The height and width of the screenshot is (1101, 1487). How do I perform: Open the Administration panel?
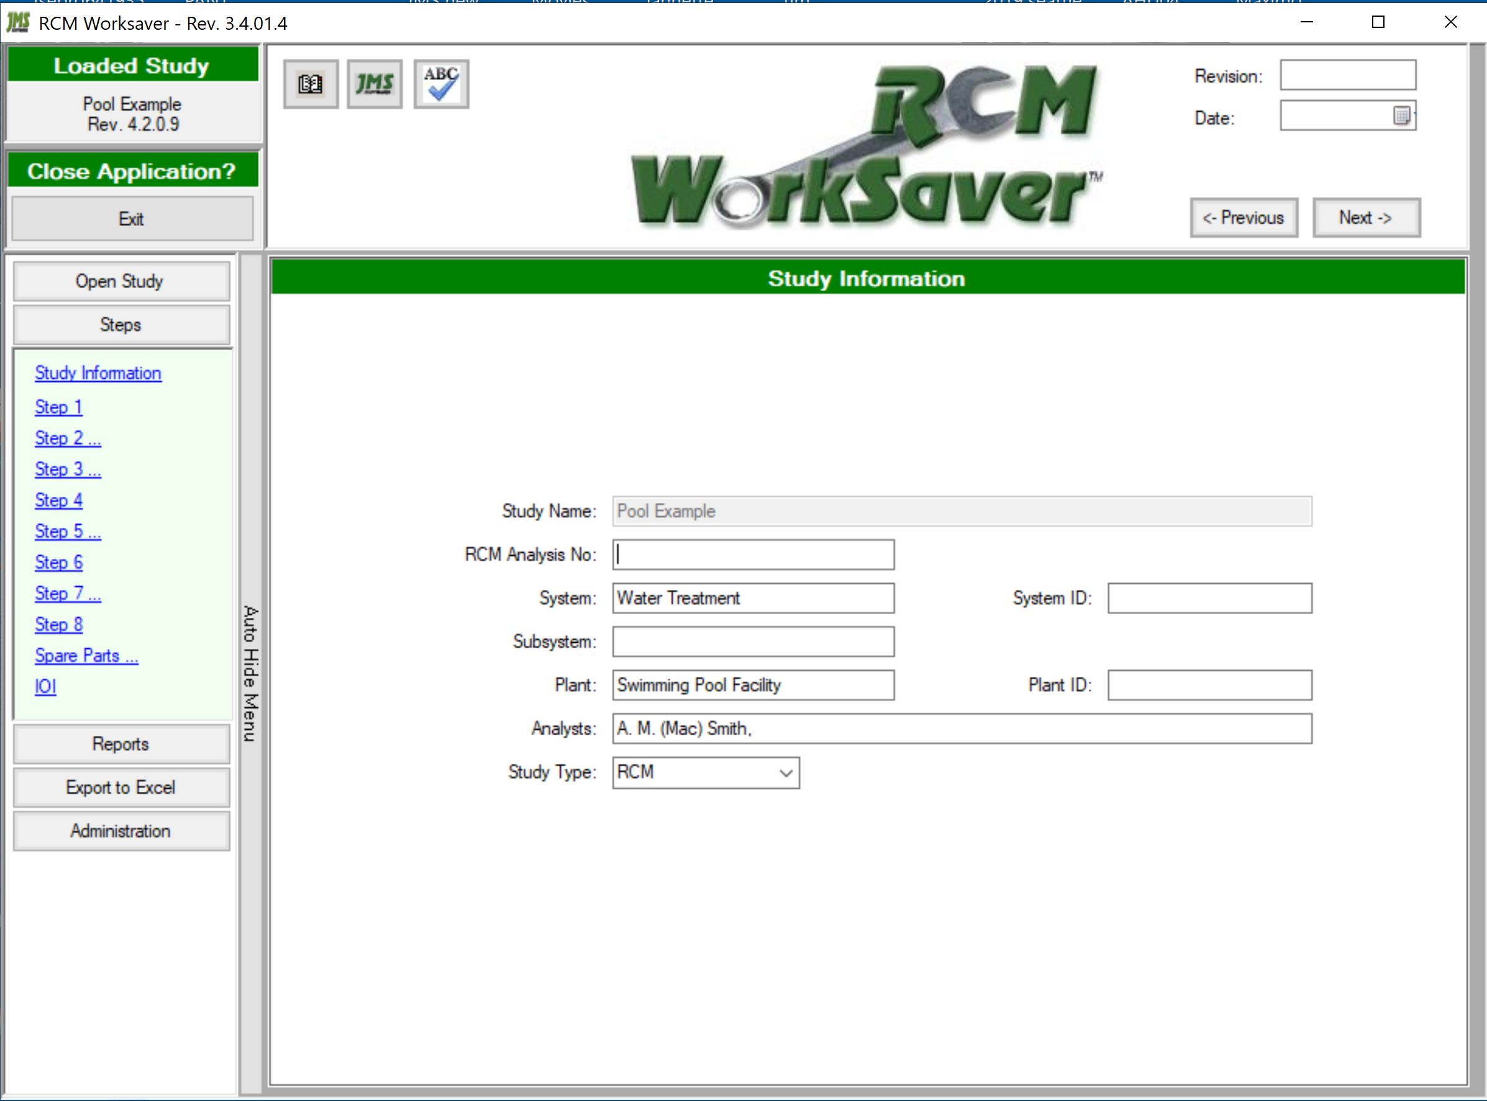(121, 830)
